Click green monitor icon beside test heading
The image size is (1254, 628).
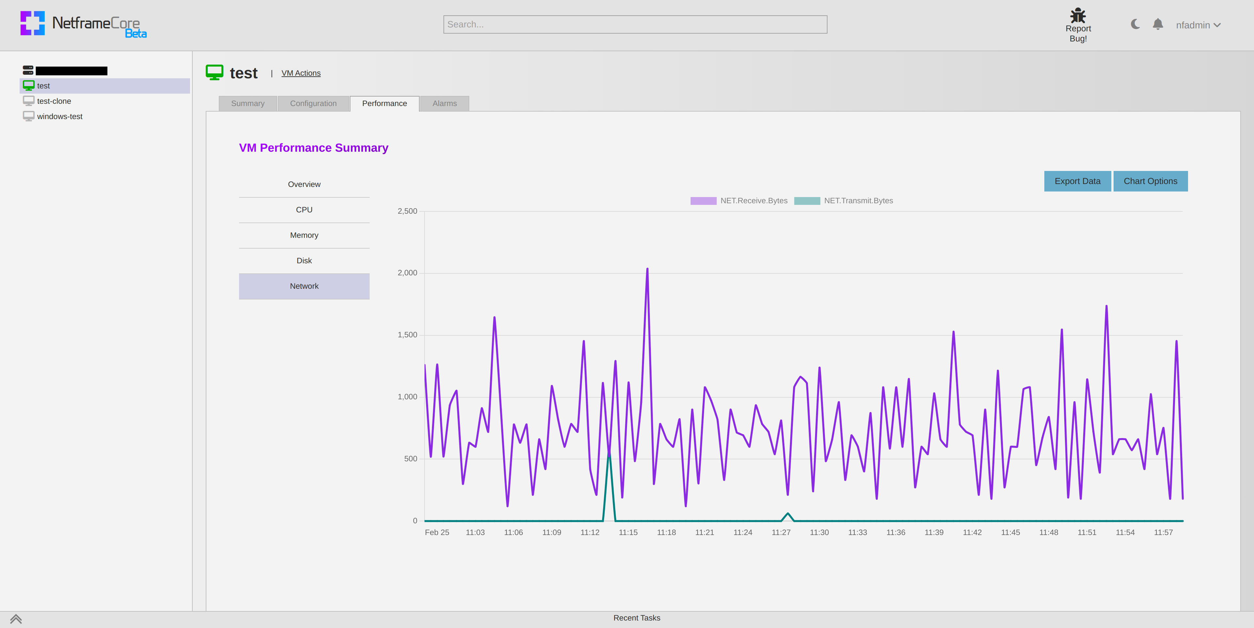tap(215, 72)
